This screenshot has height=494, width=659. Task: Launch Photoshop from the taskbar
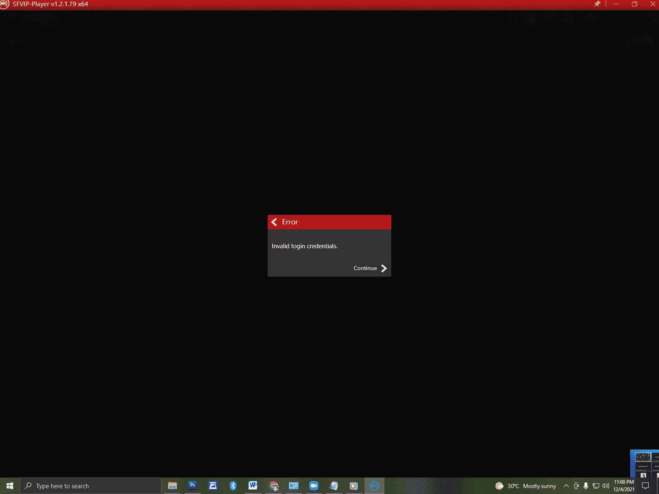click(x=192, y=486)
